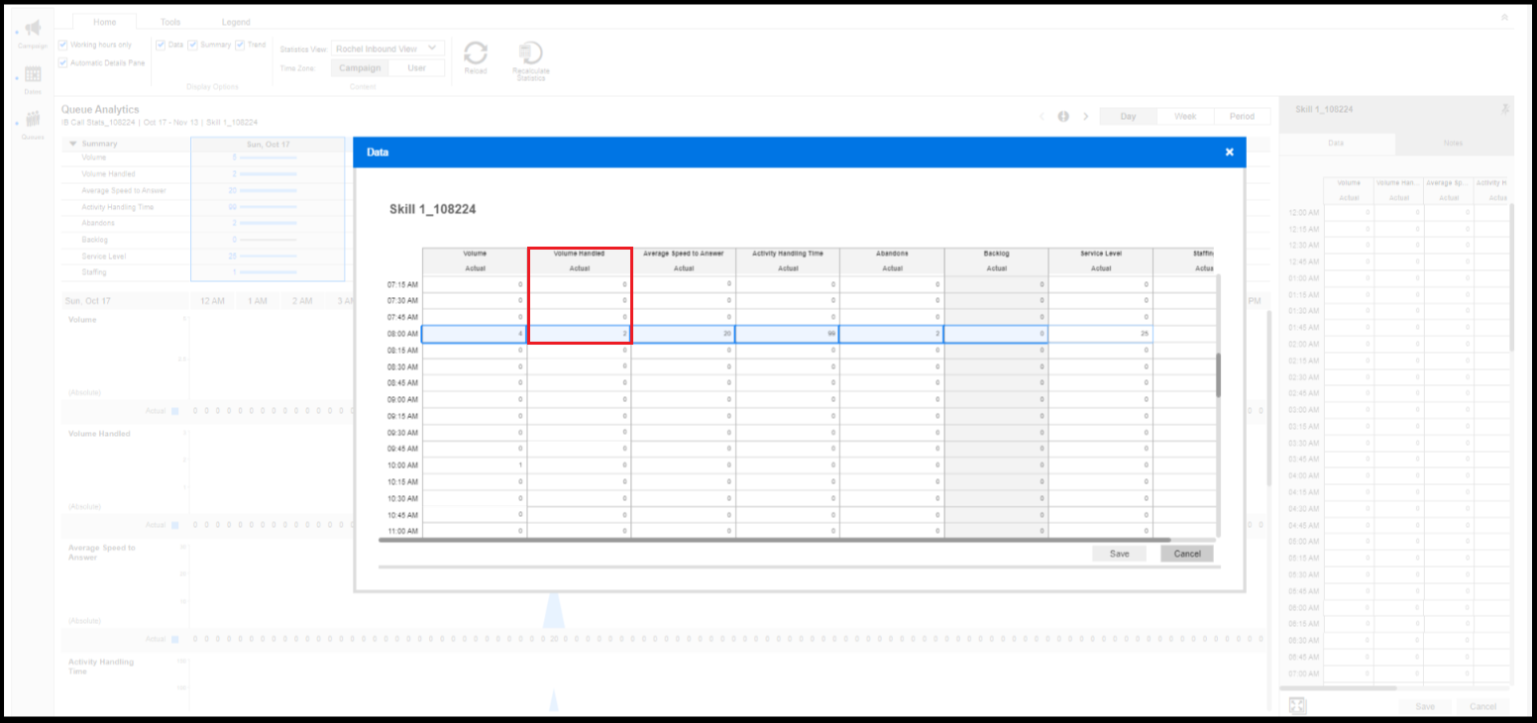
Task: Click the Volume cell for 08:00 AM
Action: pos(474,334)
